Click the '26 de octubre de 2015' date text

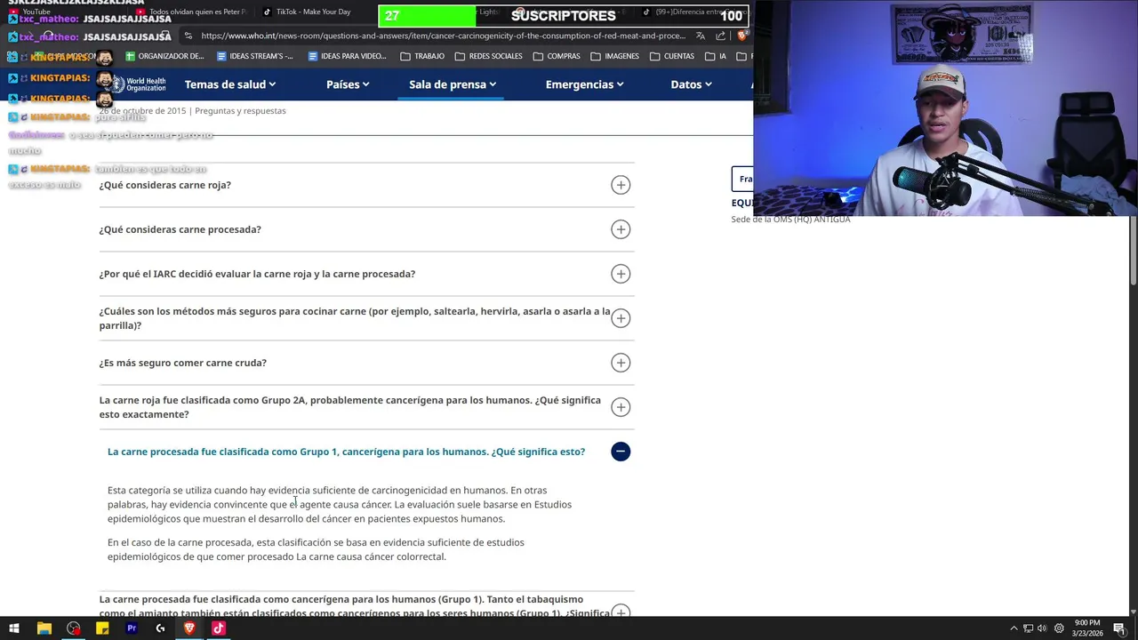tap(142, 111)
